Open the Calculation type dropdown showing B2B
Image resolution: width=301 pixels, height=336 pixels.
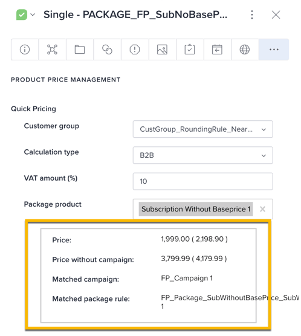(x=203, y=155)
